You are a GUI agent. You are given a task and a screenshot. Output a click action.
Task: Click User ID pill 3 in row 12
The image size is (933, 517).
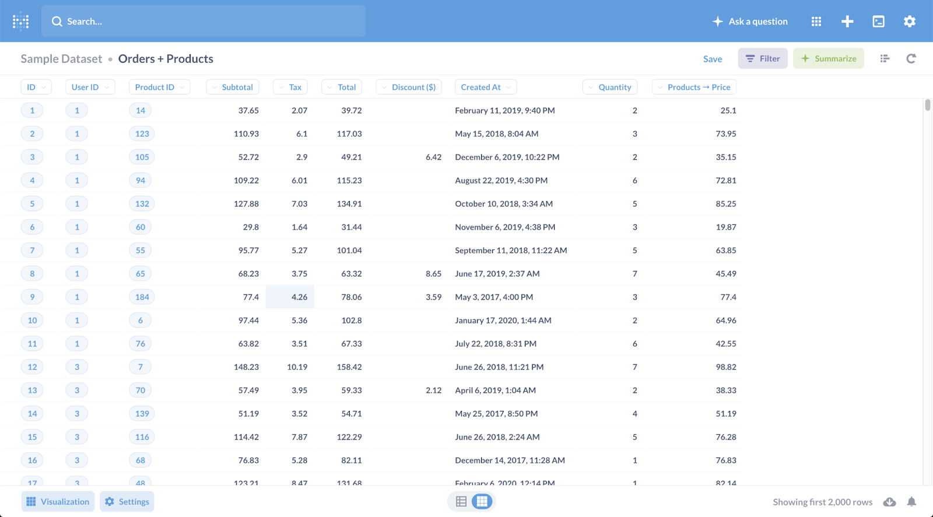(x=76, y=367)
